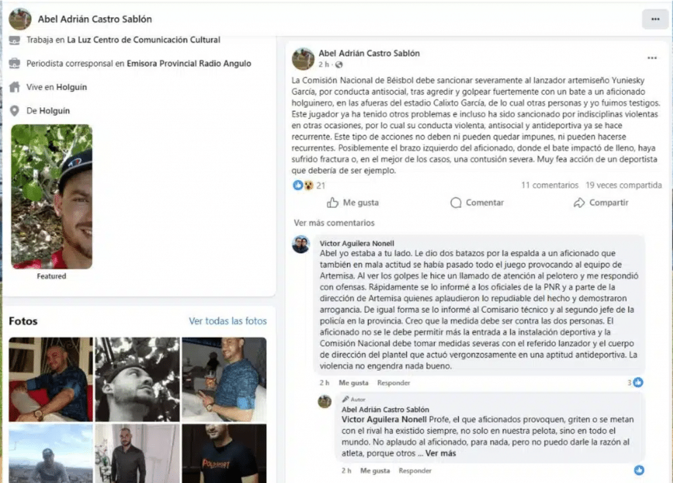Screen dimensions: 673x483
Task: Click Abel's avatar in the post header
Action: (303, 59)
